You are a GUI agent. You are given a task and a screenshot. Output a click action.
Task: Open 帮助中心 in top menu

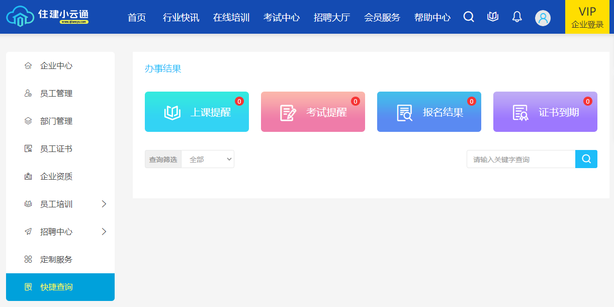[432, 18]
